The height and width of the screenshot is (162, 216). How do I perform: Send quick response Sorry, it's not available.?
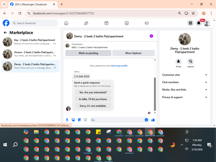(x=93, y=106)
